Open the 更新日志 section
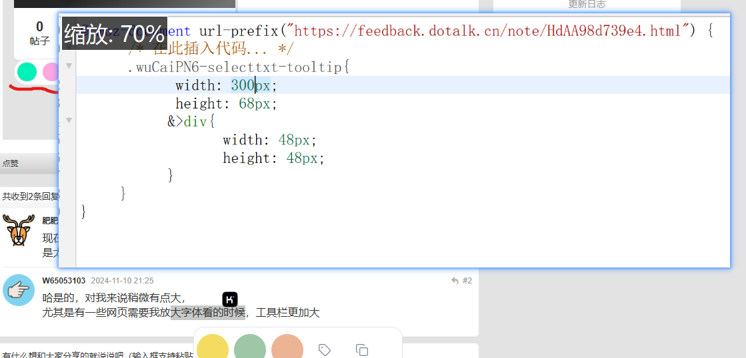746x358 pixels. pos(587,4)
